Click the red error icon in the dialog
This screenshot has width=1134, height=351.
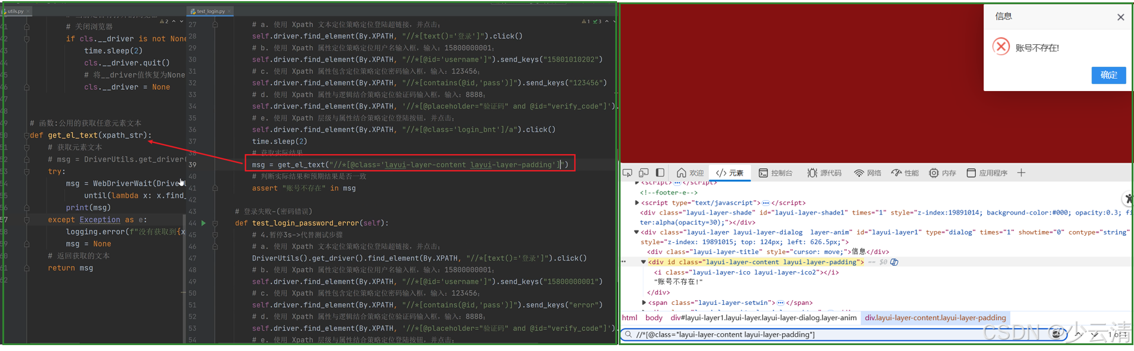tap(1001, 47)
